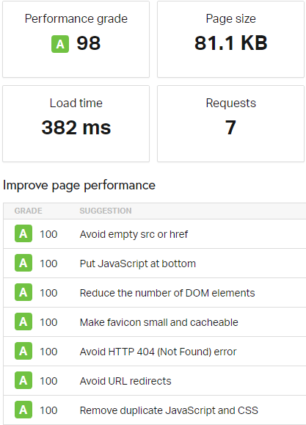
Task: Open Avoid HTTP 404 (Not Found) error details
Action: point(155,352)
